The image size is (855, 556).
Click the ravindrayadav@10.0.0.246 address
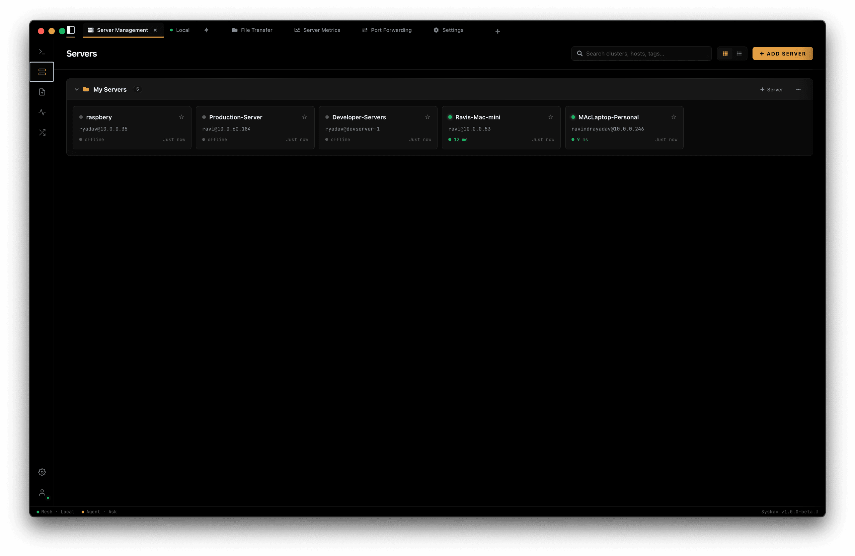click(x=607, y=129)
